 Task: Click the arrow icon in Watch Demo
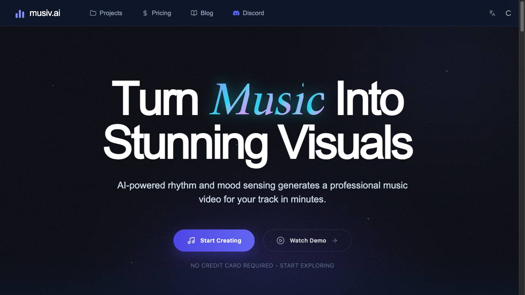click(x=335, y=241)
